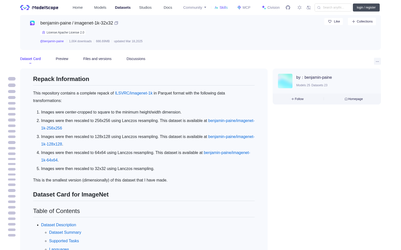This screenshot has width=401, height=250.
Task: Click the 1,004 downloads text
Action: tap(80, 41)
